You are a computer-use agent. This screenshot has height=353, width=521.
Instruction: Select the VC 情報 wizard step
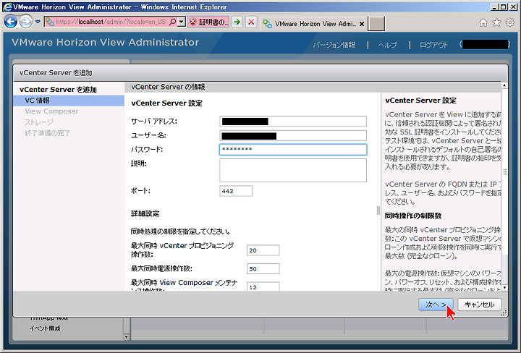coord(69,101)
